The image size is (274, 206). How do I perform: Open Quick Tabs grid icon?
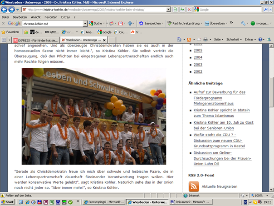[x=4, y=40]
